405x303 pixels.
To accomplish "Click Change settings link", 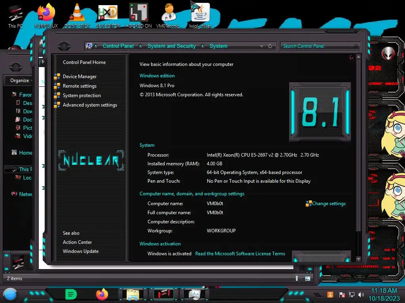I will click(x=329, y=204).
